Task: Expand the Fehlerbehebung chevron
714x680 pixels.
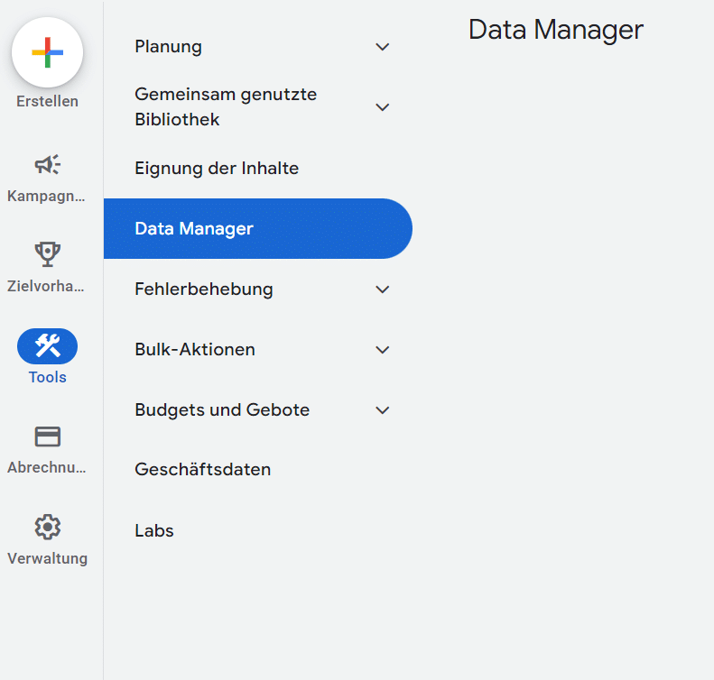Action: tap(383, 289)
